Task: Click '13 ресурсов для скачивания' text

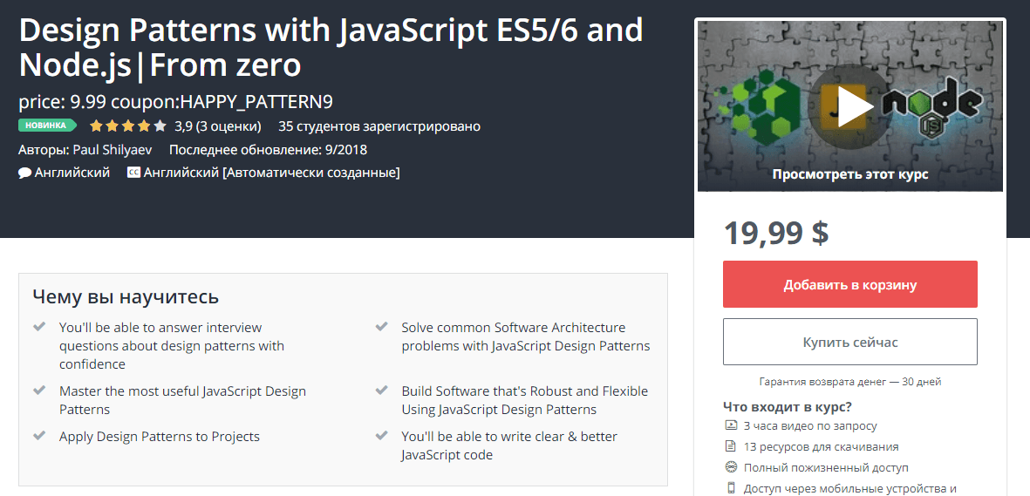Action: tap(821, 446)
